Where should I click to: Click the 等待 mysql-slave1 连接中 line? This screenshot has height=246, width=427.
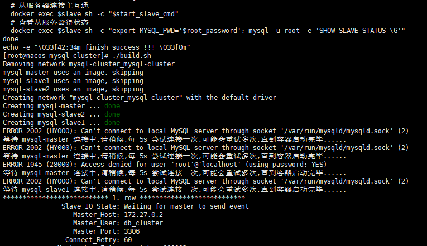(x=174, y=190)
